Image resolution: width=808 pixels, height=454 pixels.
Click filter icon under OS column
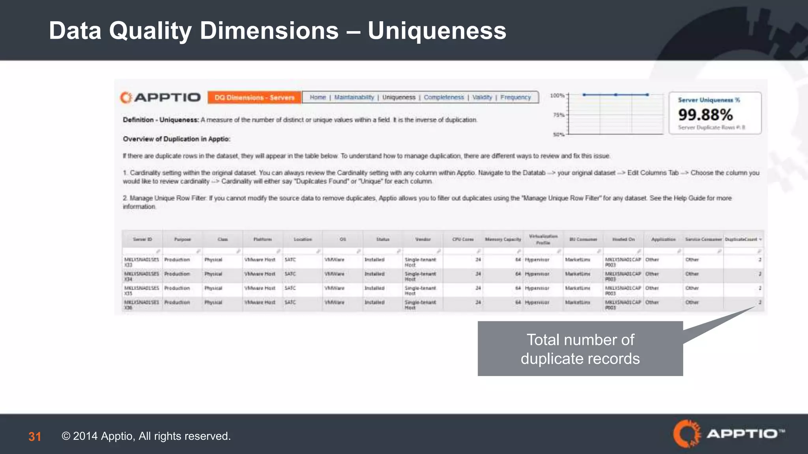(359, 251)
